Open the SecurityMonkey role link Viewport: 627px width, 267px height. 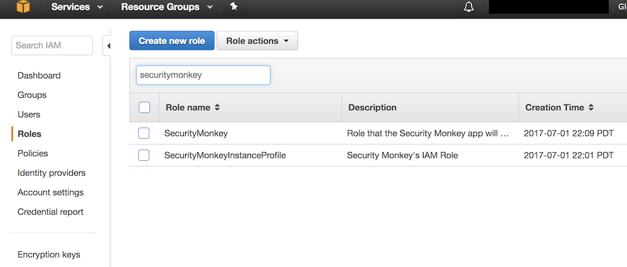tap(196, 134)
